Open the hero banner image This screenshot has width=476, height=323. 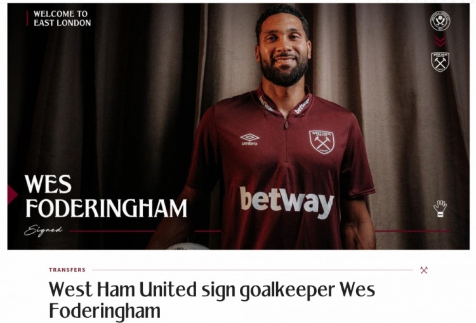238,126
